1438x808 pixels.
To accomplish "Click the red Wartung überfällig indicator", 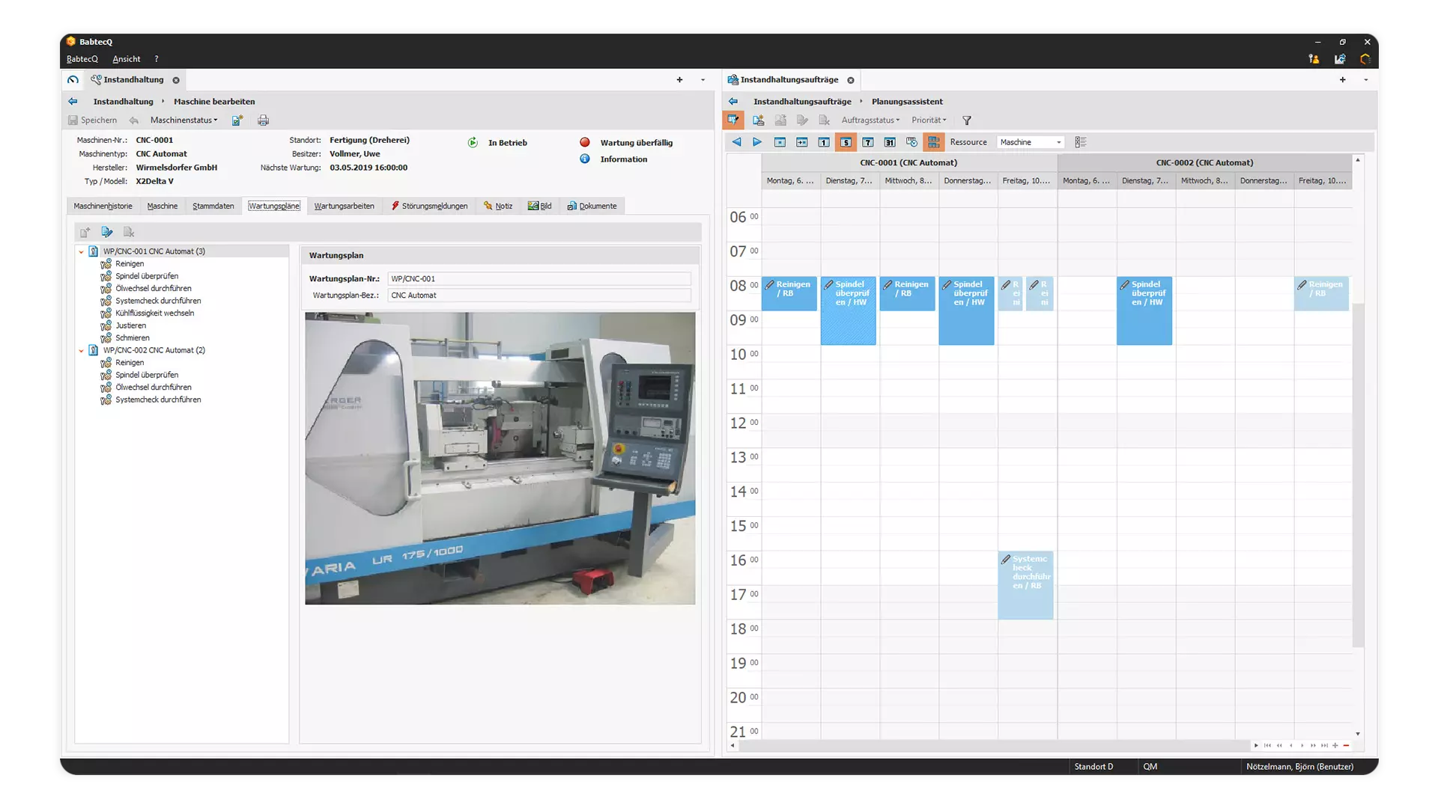I will pyautogui.click(x=584, y=142).
